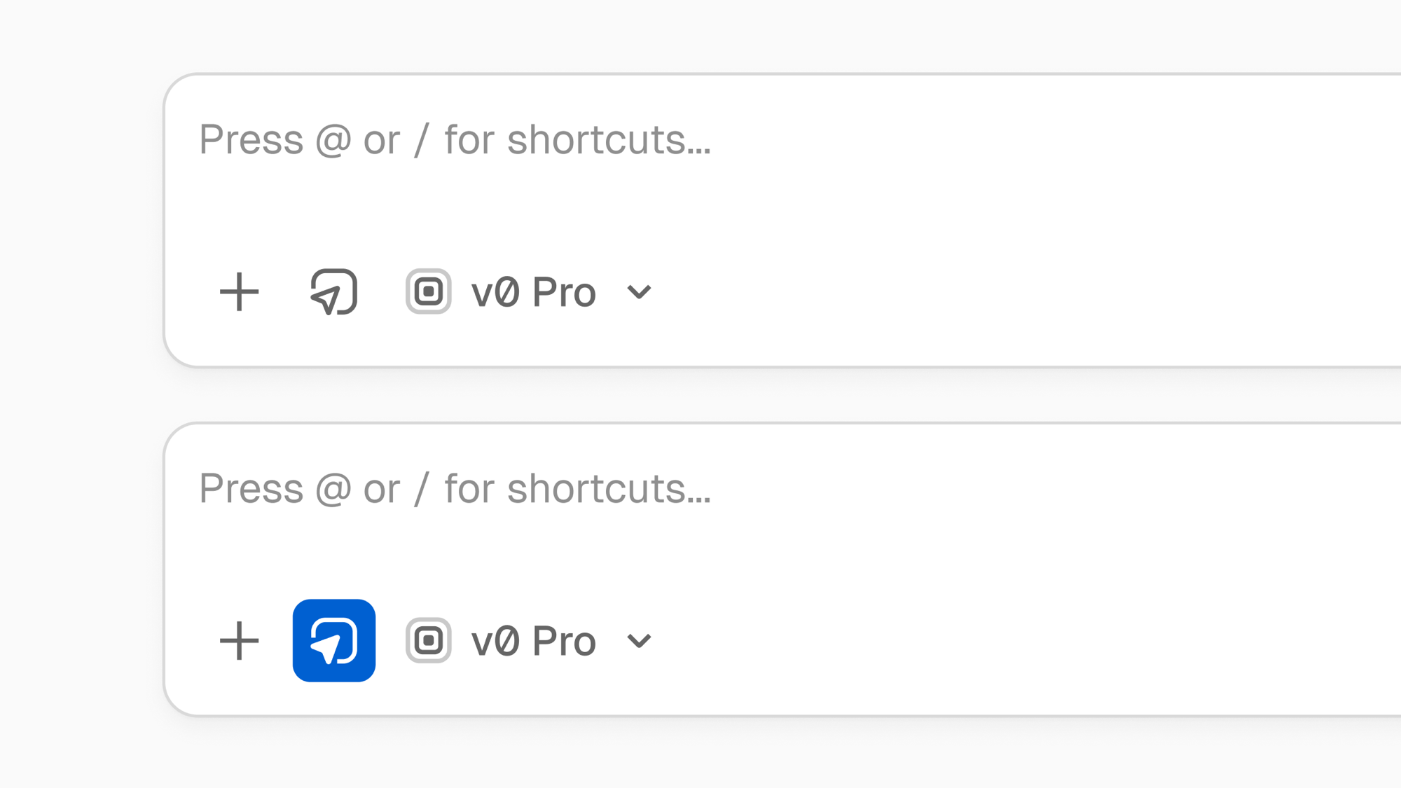The width and height of the screenshot is (1401, 788).
Task: Click the "v0" label in the top toolbar
Action: (x=495, y=291)
